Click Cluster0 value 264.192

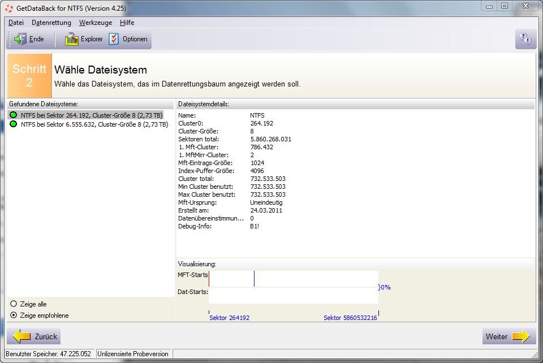coord(262,123)
